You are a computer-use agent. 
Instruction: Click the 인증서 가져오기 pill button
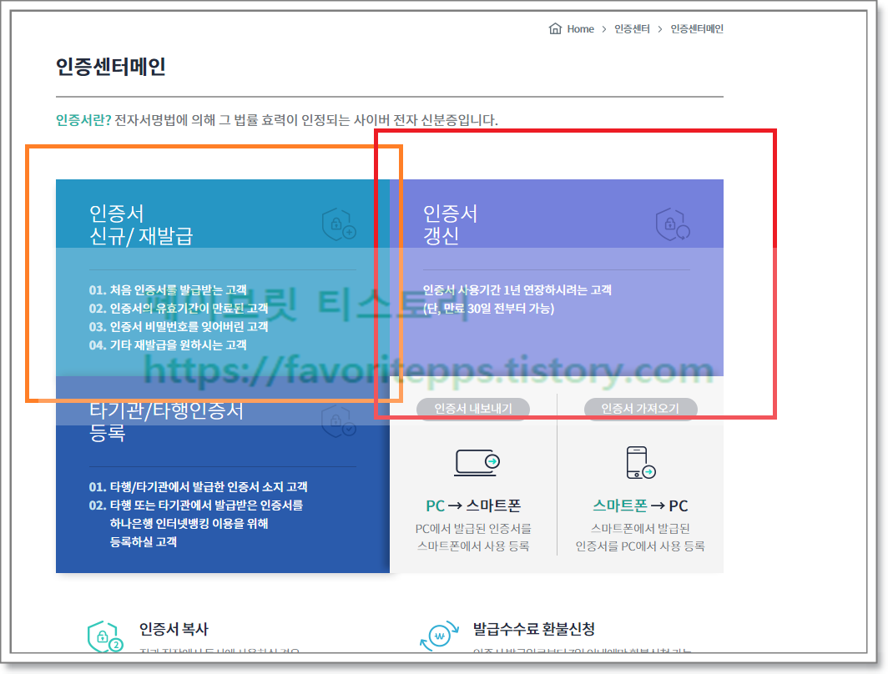(640, 408)
